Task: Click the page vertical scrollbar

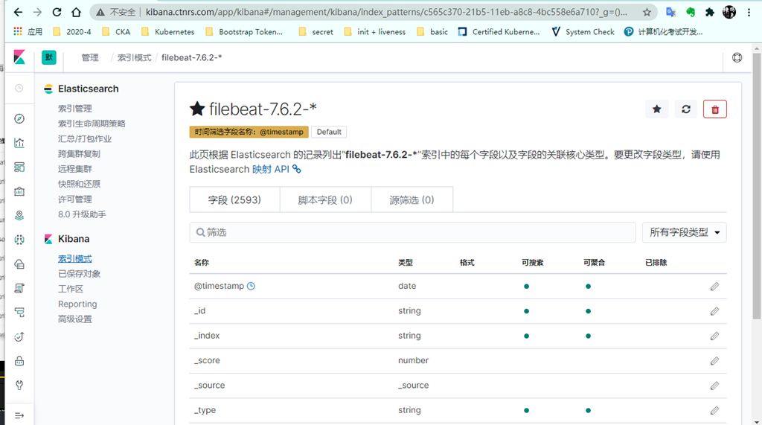Action: [757, 186]
